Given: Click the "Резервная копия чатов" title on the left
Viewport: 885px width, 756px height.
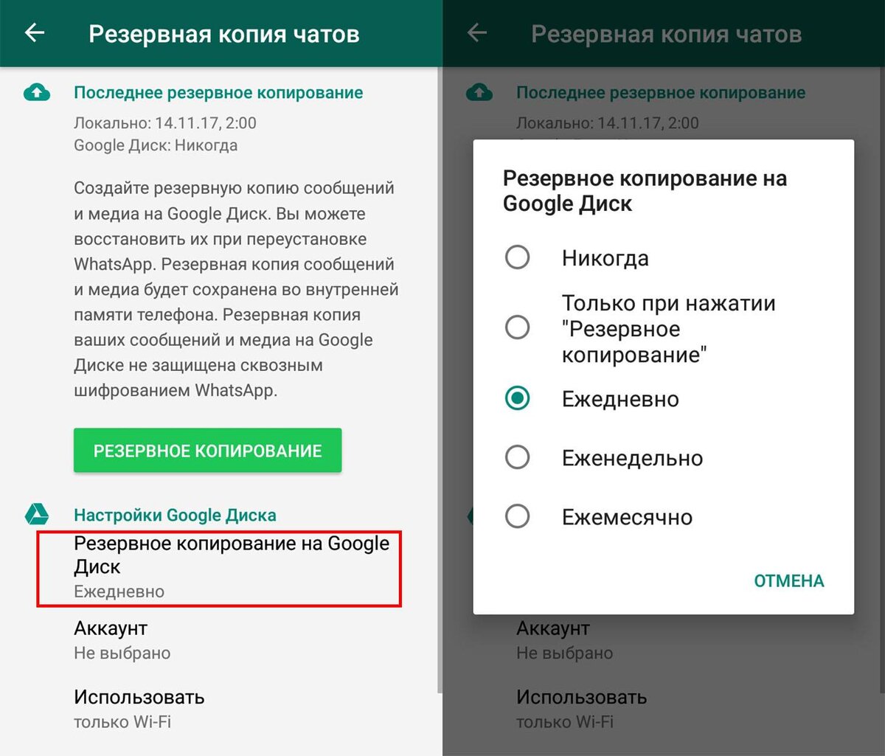Looking at the screenshot, I should tap(224, 34).
